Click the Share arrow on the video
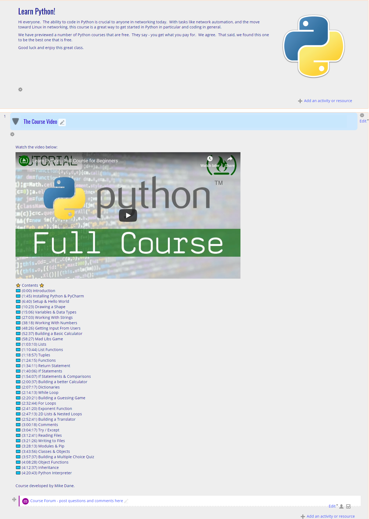 pos(230,159)
